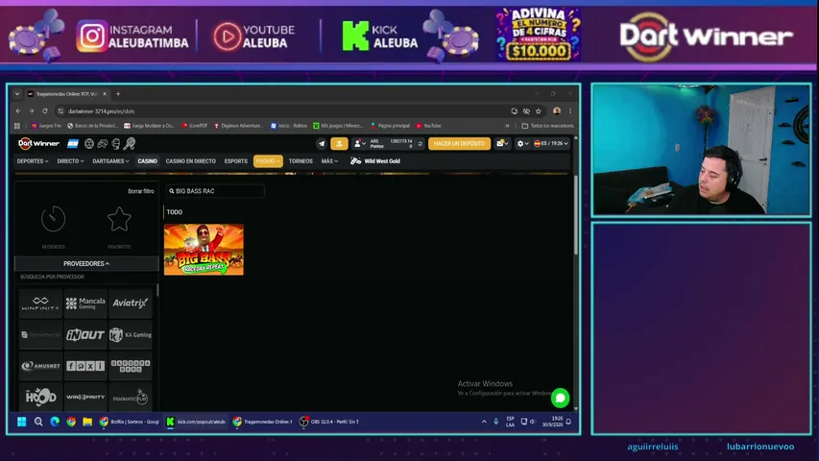This screenshot has width=819, height=461.
Task: Open the iLovePDF bookmark
Action: [195, 126]
